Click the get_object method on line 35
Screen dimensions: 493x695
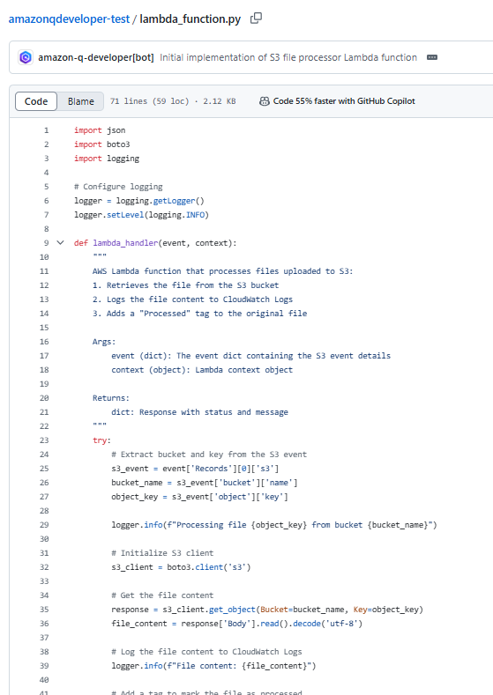232,610
